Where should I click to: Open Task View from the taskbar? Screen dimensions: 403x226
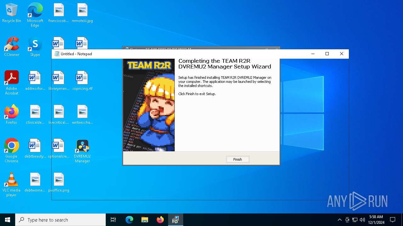113,220
